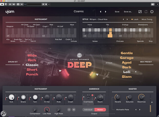Viewport: 159px width, 117px height.
Task: Choose the Aged mix preset
Action: click(x=127, y=62)
